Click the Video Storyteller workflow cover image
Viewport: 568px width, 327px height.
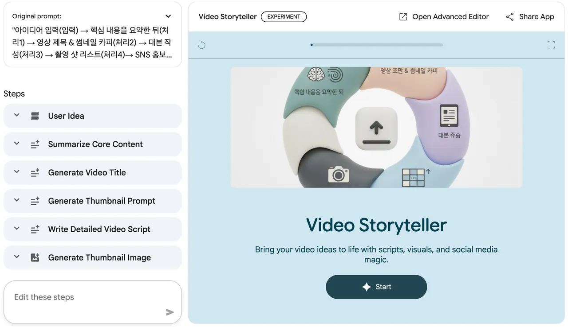[376, 127]
